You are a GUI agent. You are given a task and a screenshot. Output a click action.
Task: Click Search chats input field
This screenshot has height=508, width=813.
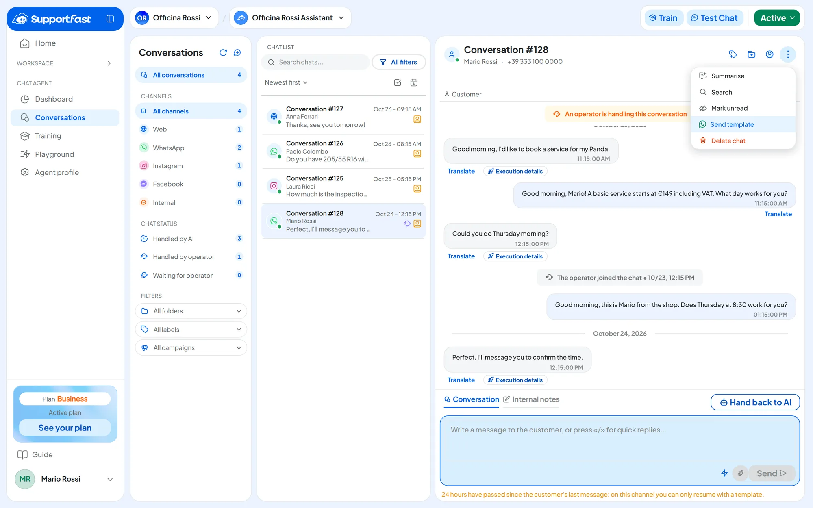315,62
